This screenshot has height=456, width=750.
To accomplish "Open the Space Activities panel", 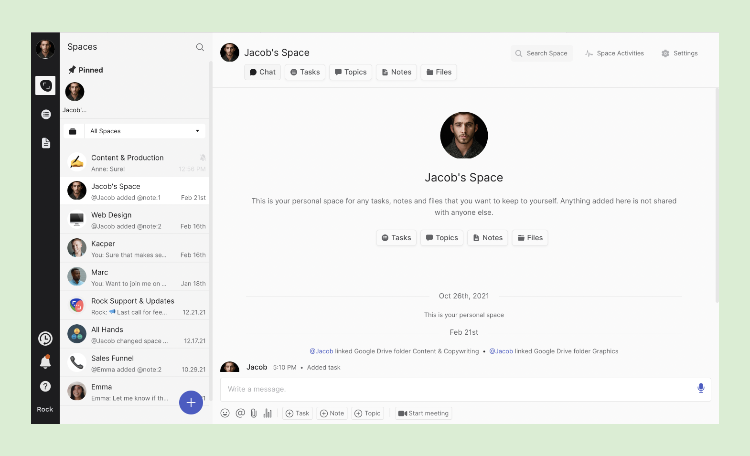I will (615, 53).
